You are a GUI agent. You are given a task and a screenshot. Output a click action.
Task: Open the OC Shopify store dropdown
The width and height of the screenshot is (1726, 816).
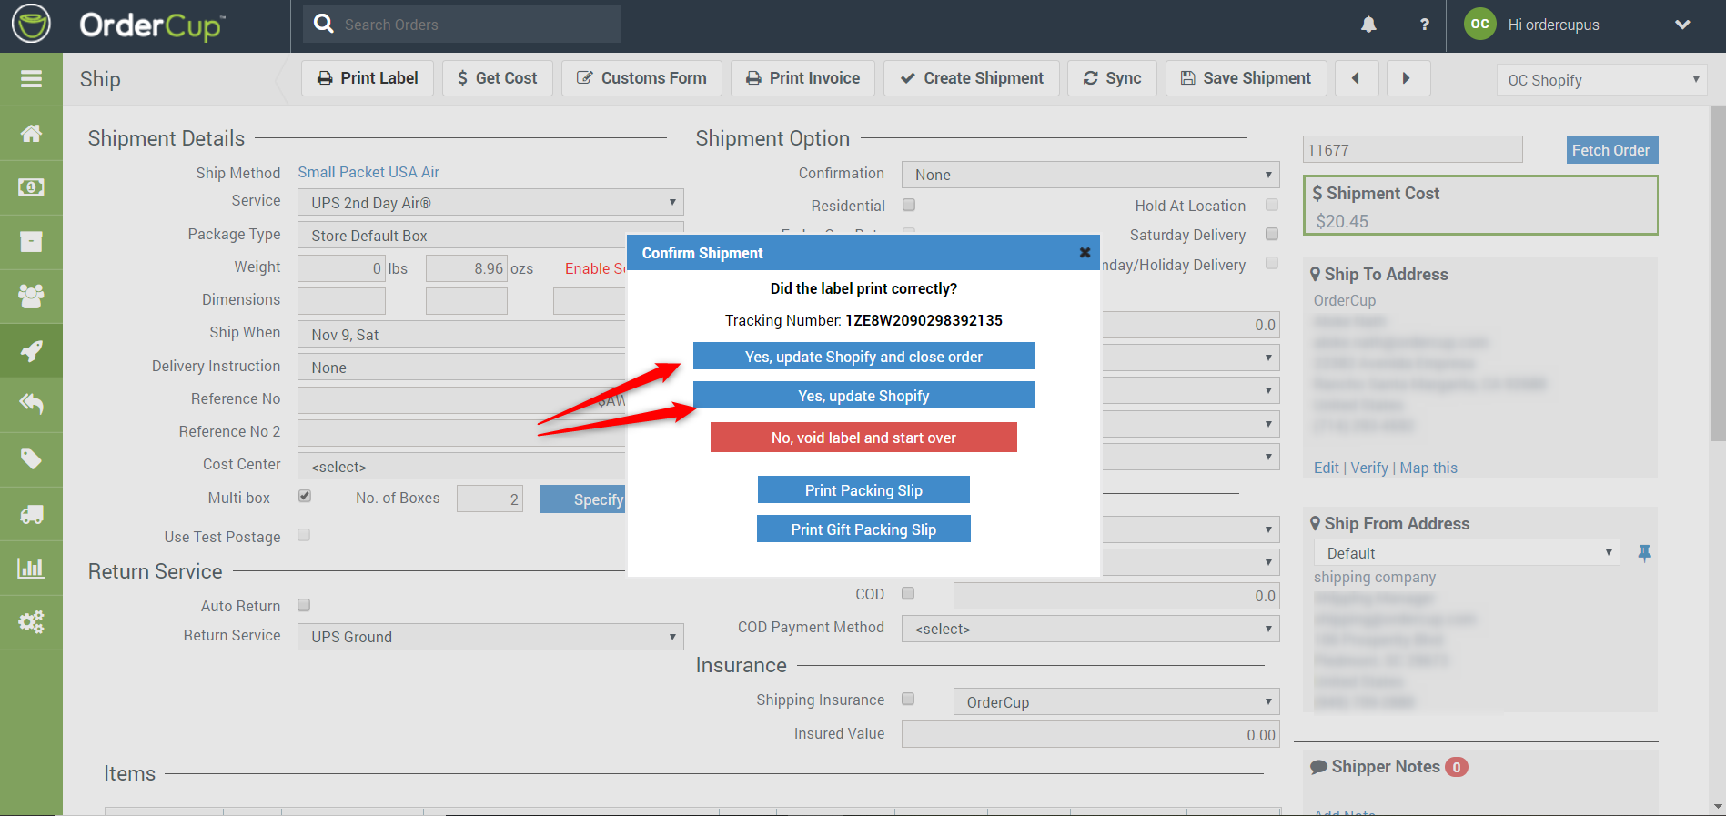tap(1601, 80)
